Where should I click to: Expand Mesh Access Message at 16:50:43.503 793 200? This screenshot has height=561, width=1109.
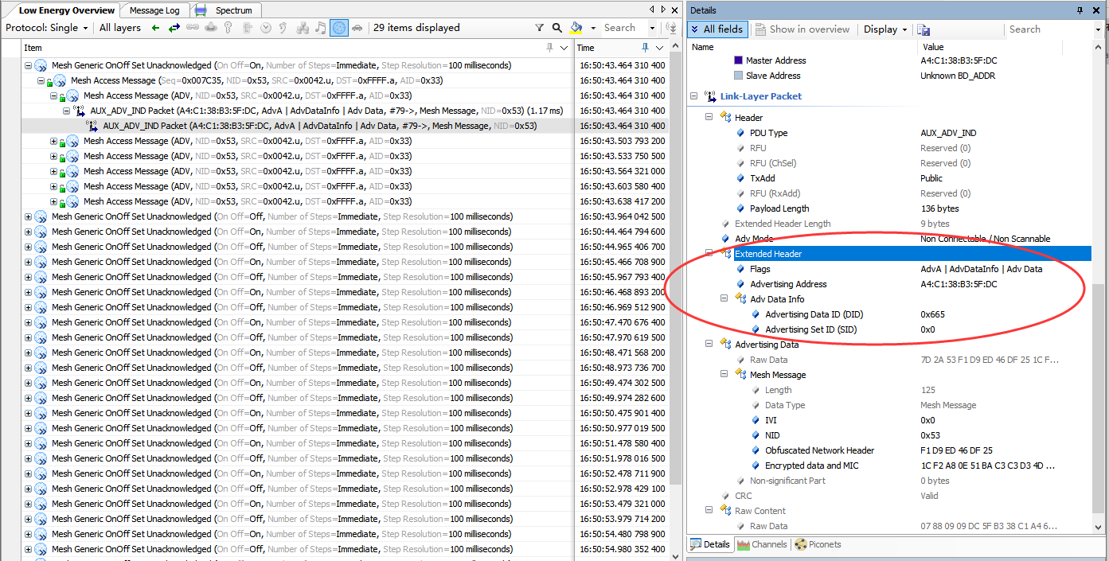tap(53, 141)
